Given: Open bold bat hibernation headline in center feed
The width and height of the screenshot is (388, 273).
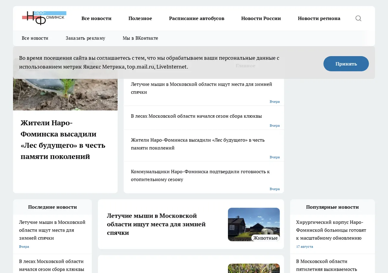Looking at the screenshot, I should point(156,224).
